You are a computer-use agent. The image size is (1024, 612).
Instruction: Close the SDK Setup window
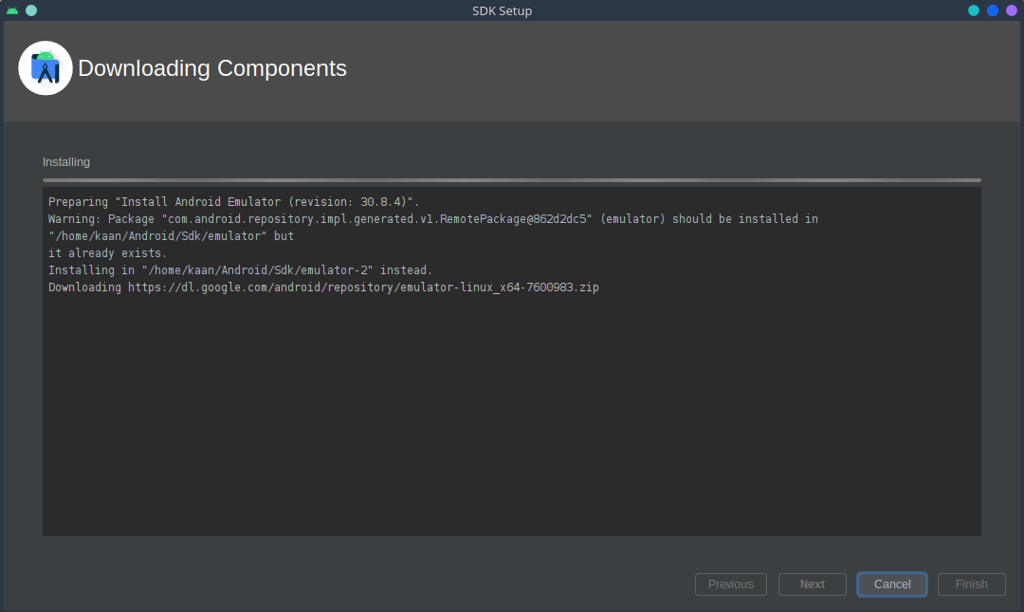tap(1012, 10)
